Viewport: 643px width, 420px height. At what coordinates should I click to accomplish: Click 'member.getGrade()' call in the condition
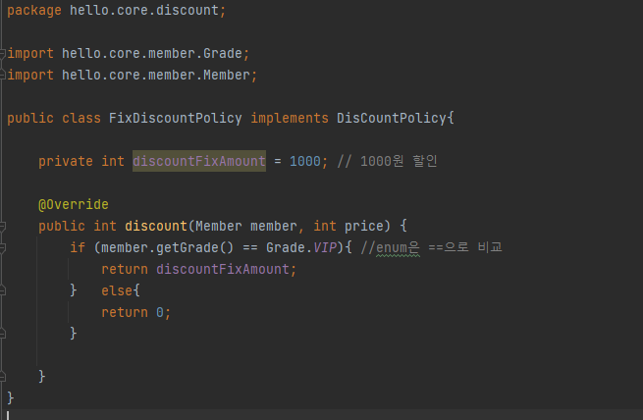[167, 247]
